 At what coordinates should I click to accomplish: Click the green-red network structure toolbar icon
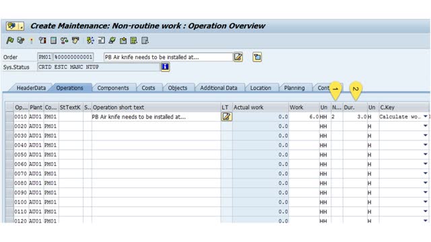tap(65, 40)
